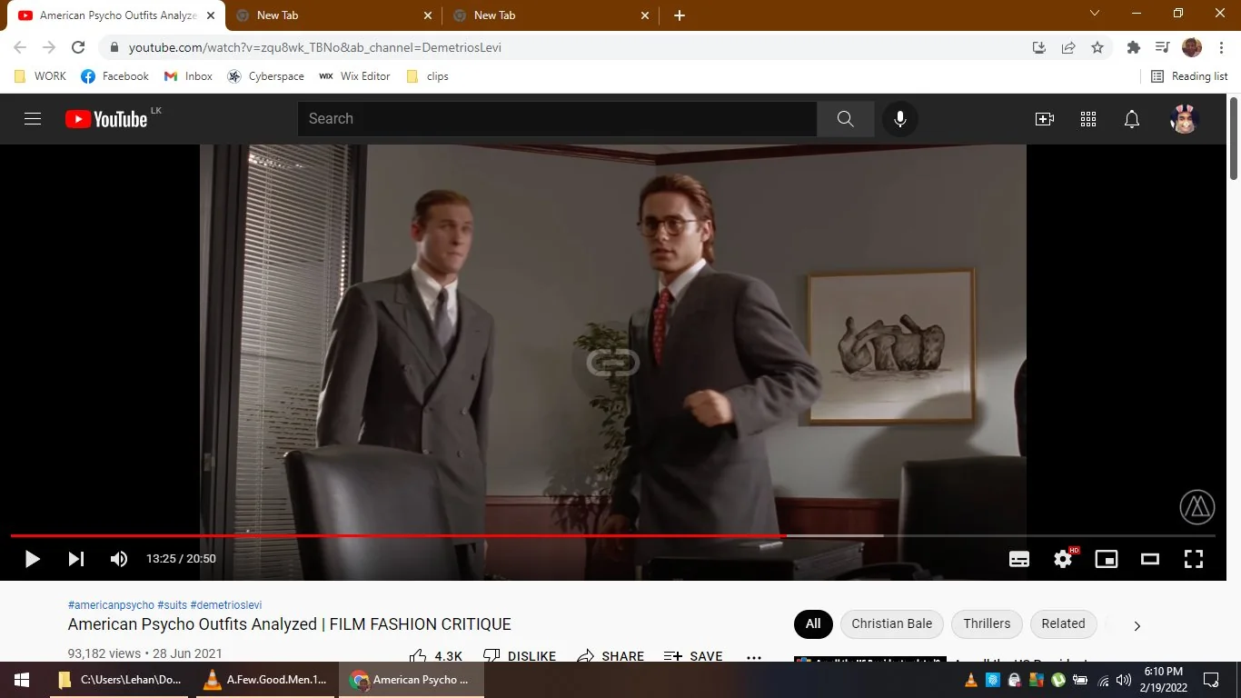Open Chrome media controls icon
This screenshot has height=698, width=1241.
pos(1162,47)
